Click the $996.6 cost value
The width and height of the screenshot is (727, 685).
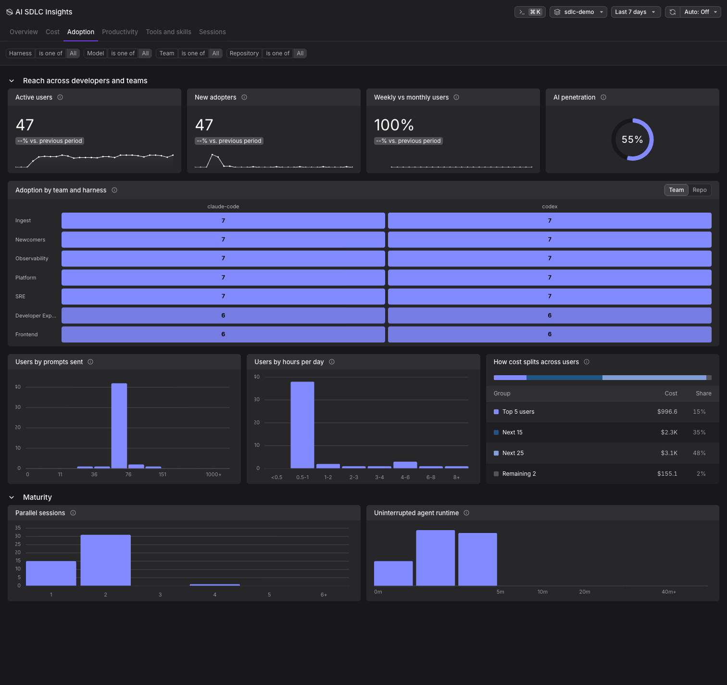[667, 412]
